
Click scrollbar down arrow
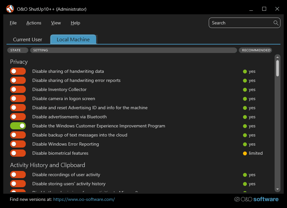click(278, 189)
